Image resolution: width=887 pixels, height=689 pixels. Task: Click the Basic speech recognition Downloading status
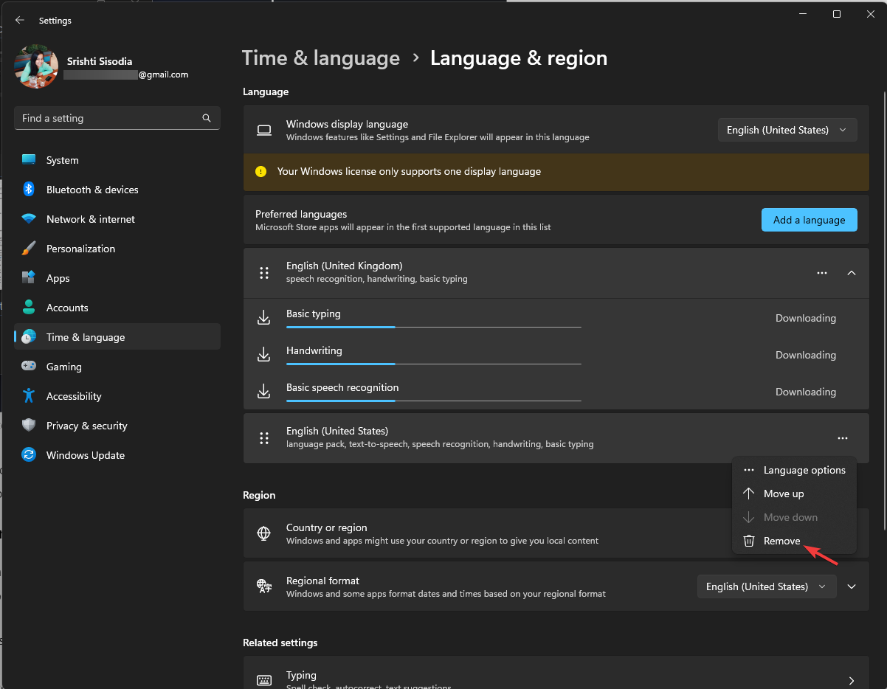806,392
